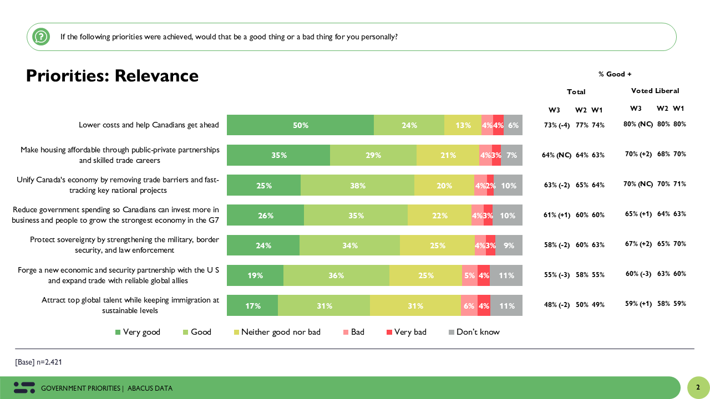Click the Neither good nor bad legend swatch
The height and width of the screenshot is (399, 710).
[x=236, y=332]
